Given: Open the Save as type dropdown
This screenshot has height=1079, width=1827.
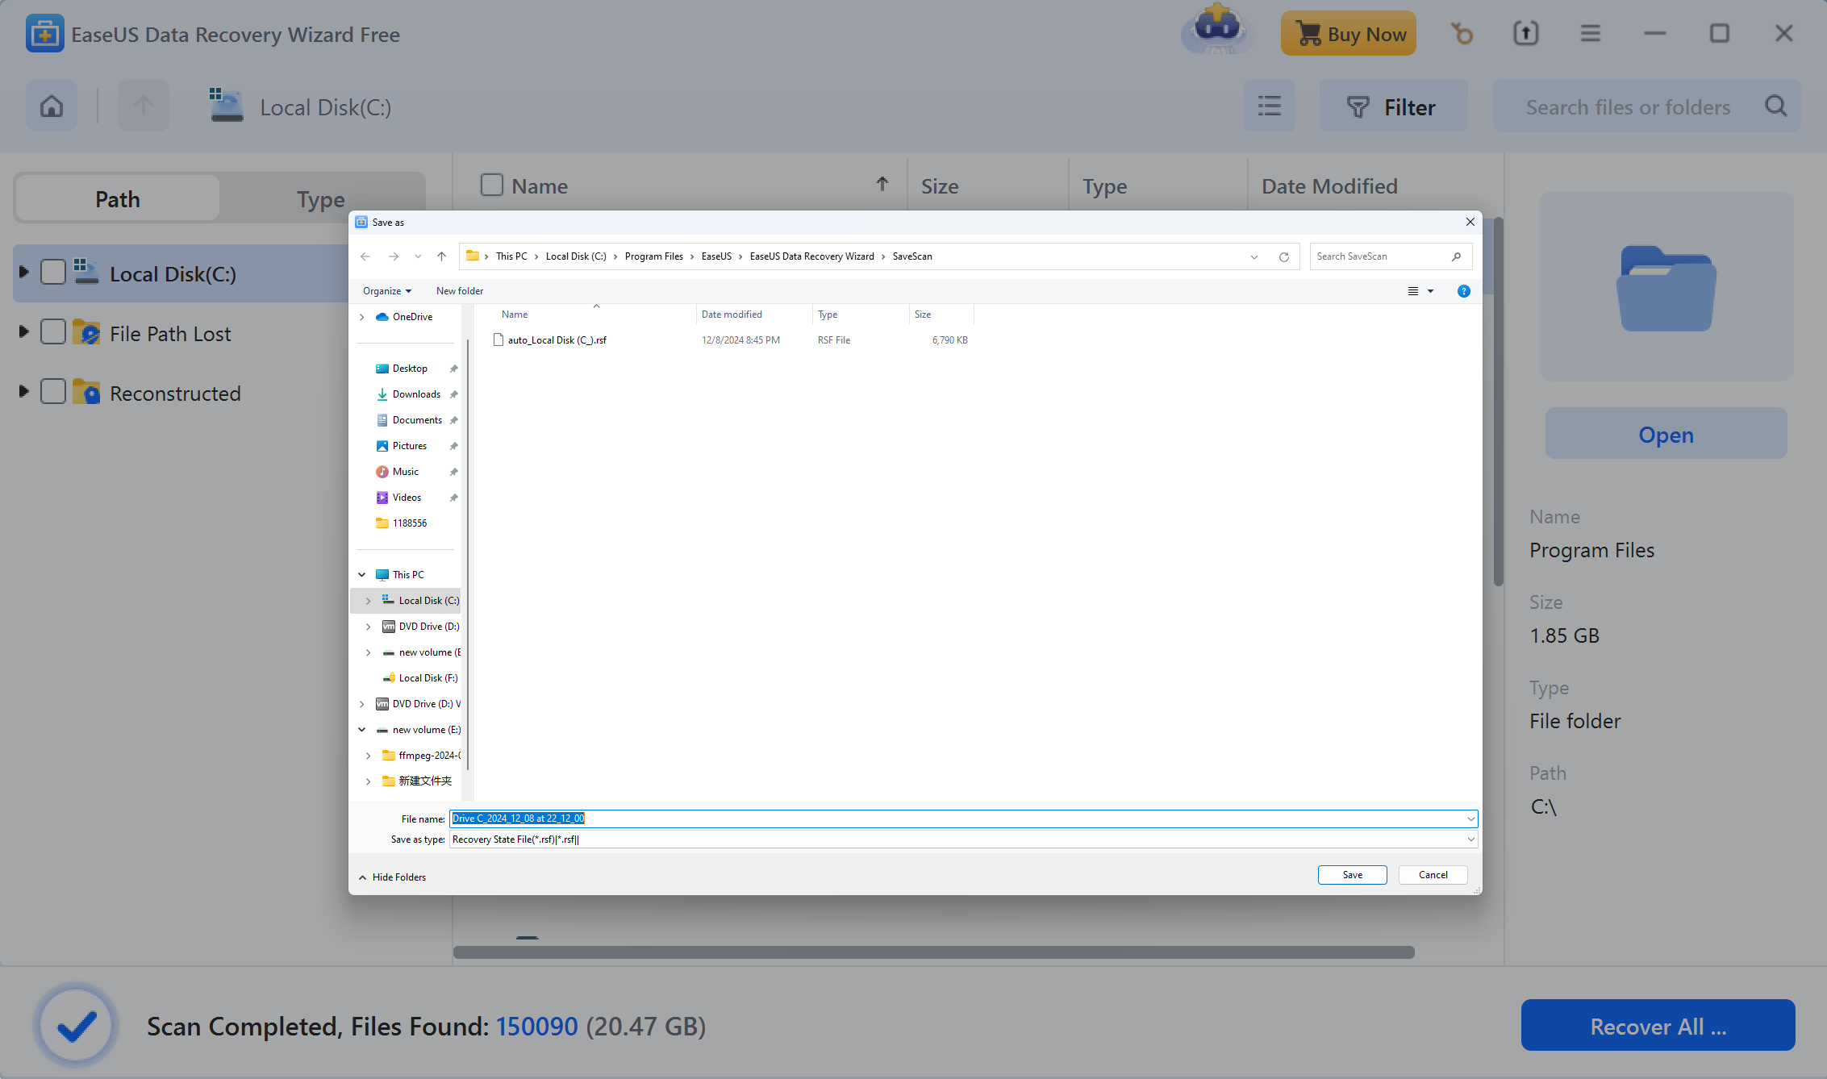Looking at the screenshot, I should [1471, 839].
